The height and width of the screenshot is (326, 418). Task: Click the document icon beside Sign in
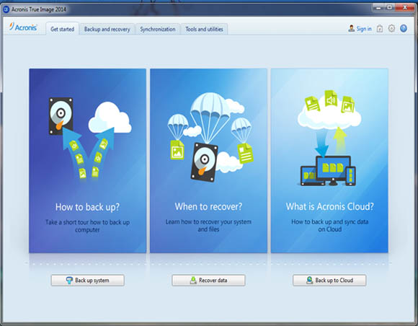pos(380,29)
